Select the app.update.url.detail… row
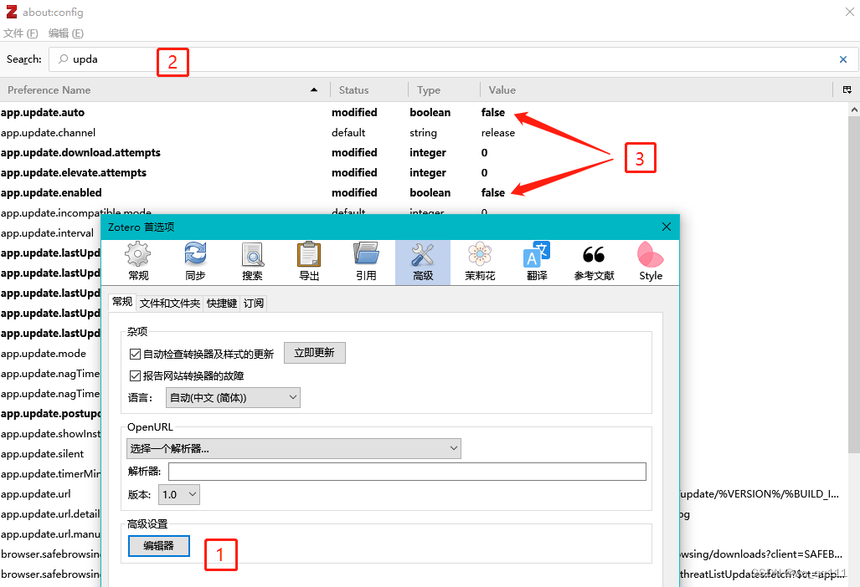Viewport: 860px width, 587px height. tap(50, 514)
